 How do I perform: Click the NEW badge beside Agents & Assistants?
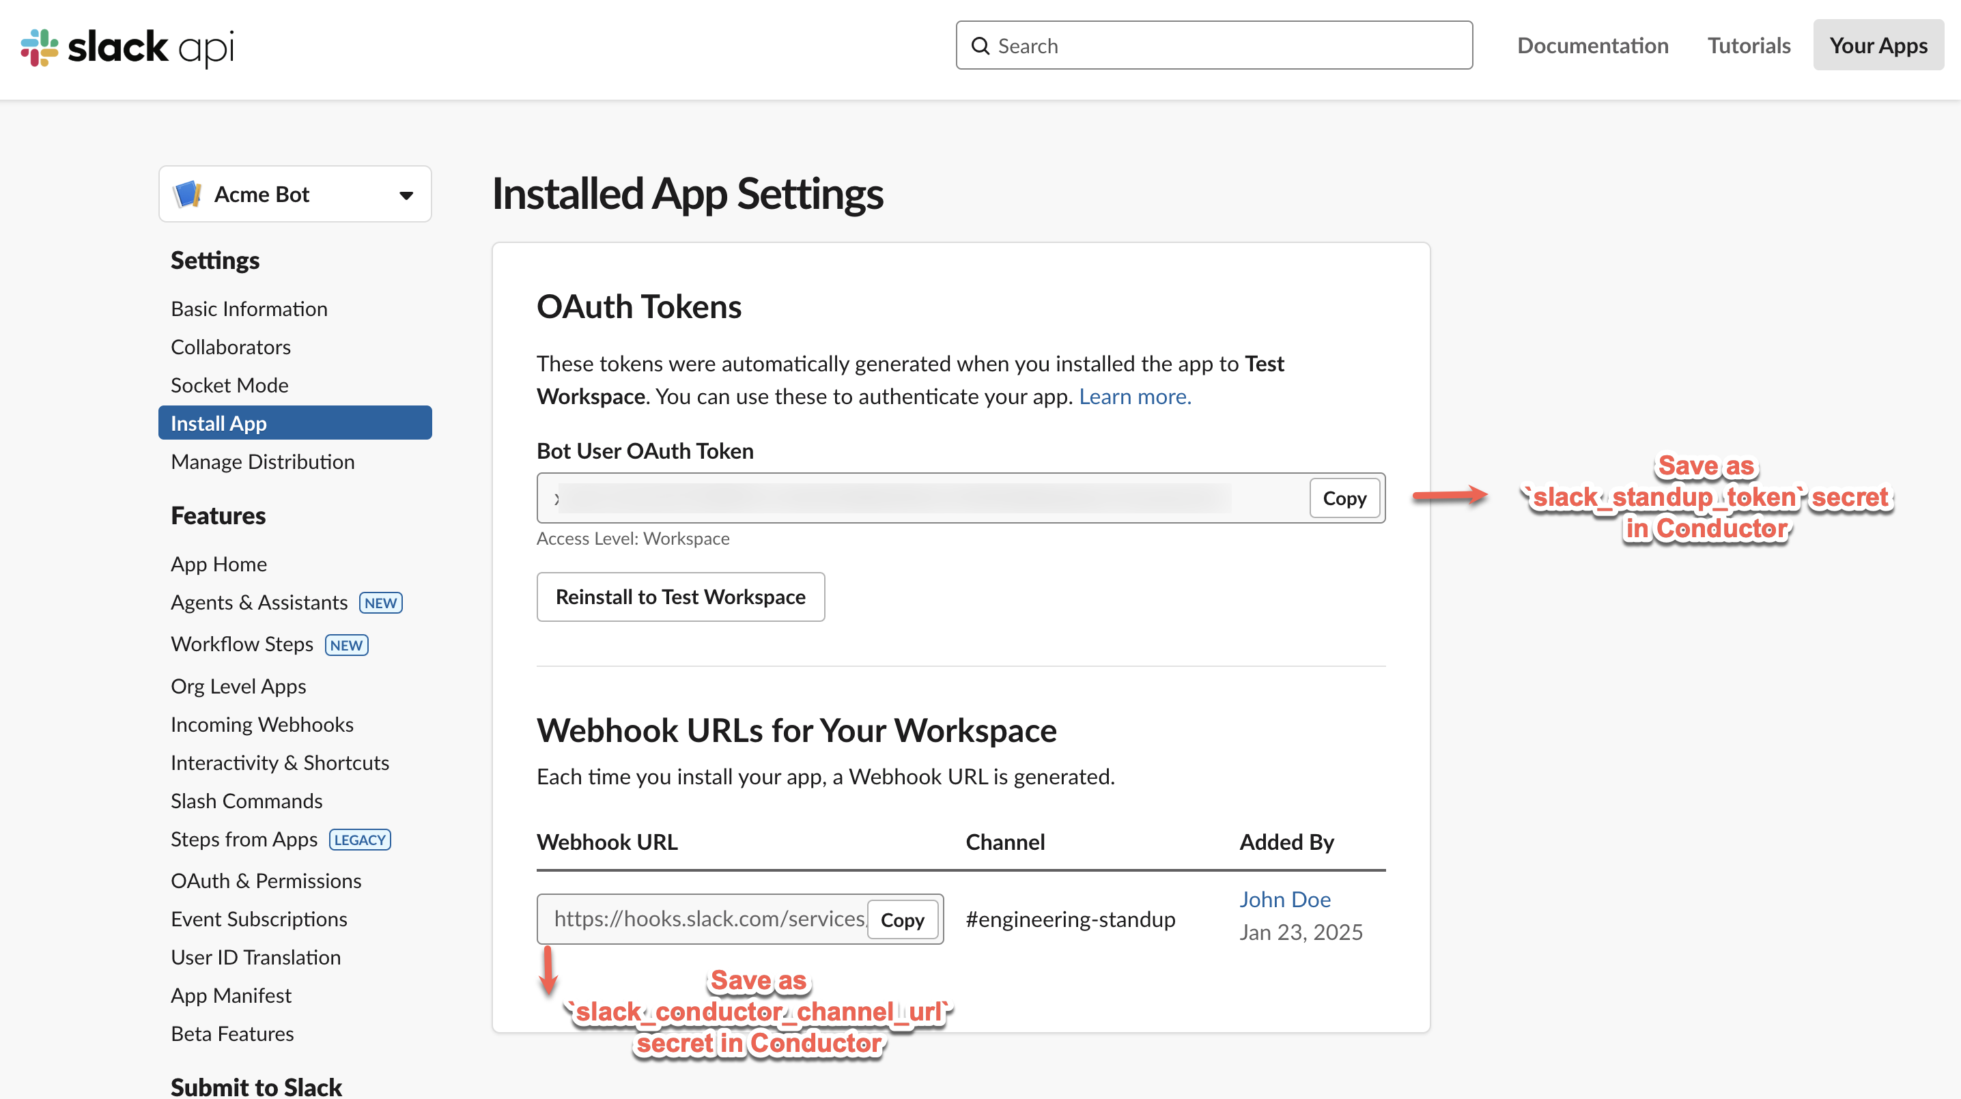(380, 603)
